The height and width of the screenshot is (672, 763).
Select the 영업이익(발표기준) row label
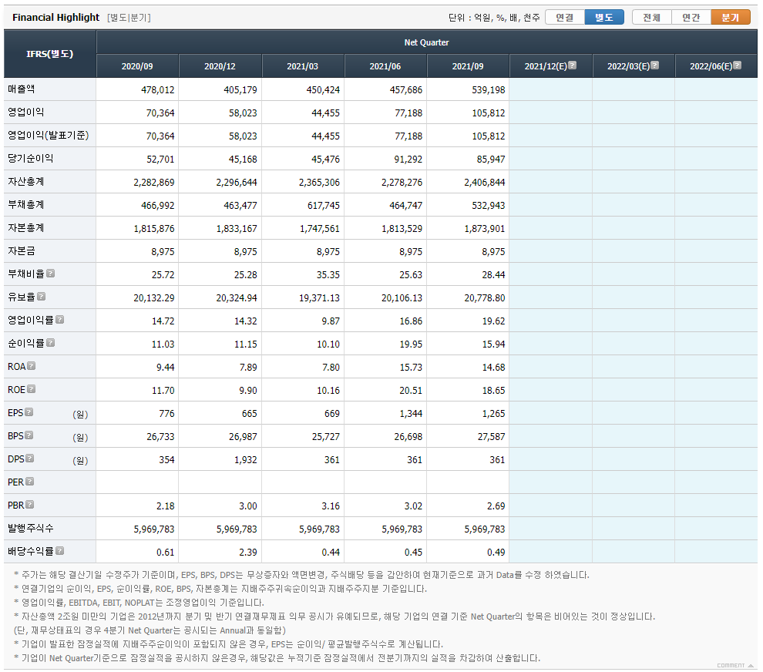[49, 136]
